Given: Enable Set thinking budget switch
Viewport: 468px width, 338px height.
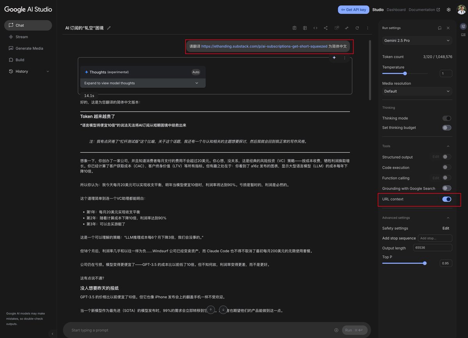Looking at the screenshot, I should [x=447, y=128].
